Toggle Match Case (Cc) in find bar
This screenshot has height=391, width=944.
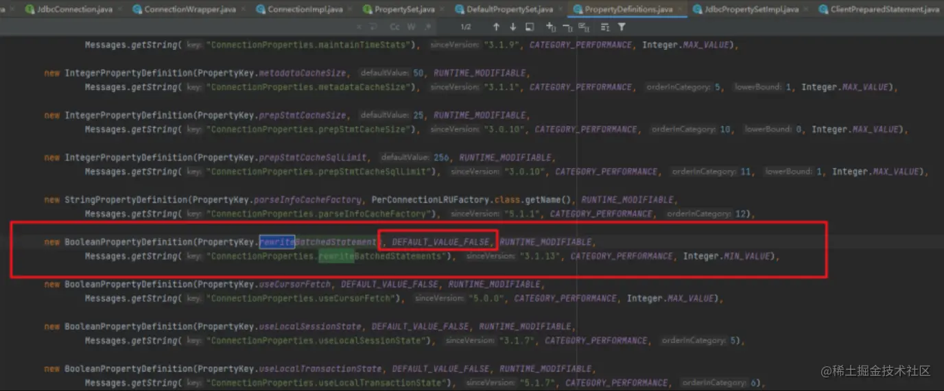[x=394, y=27]
